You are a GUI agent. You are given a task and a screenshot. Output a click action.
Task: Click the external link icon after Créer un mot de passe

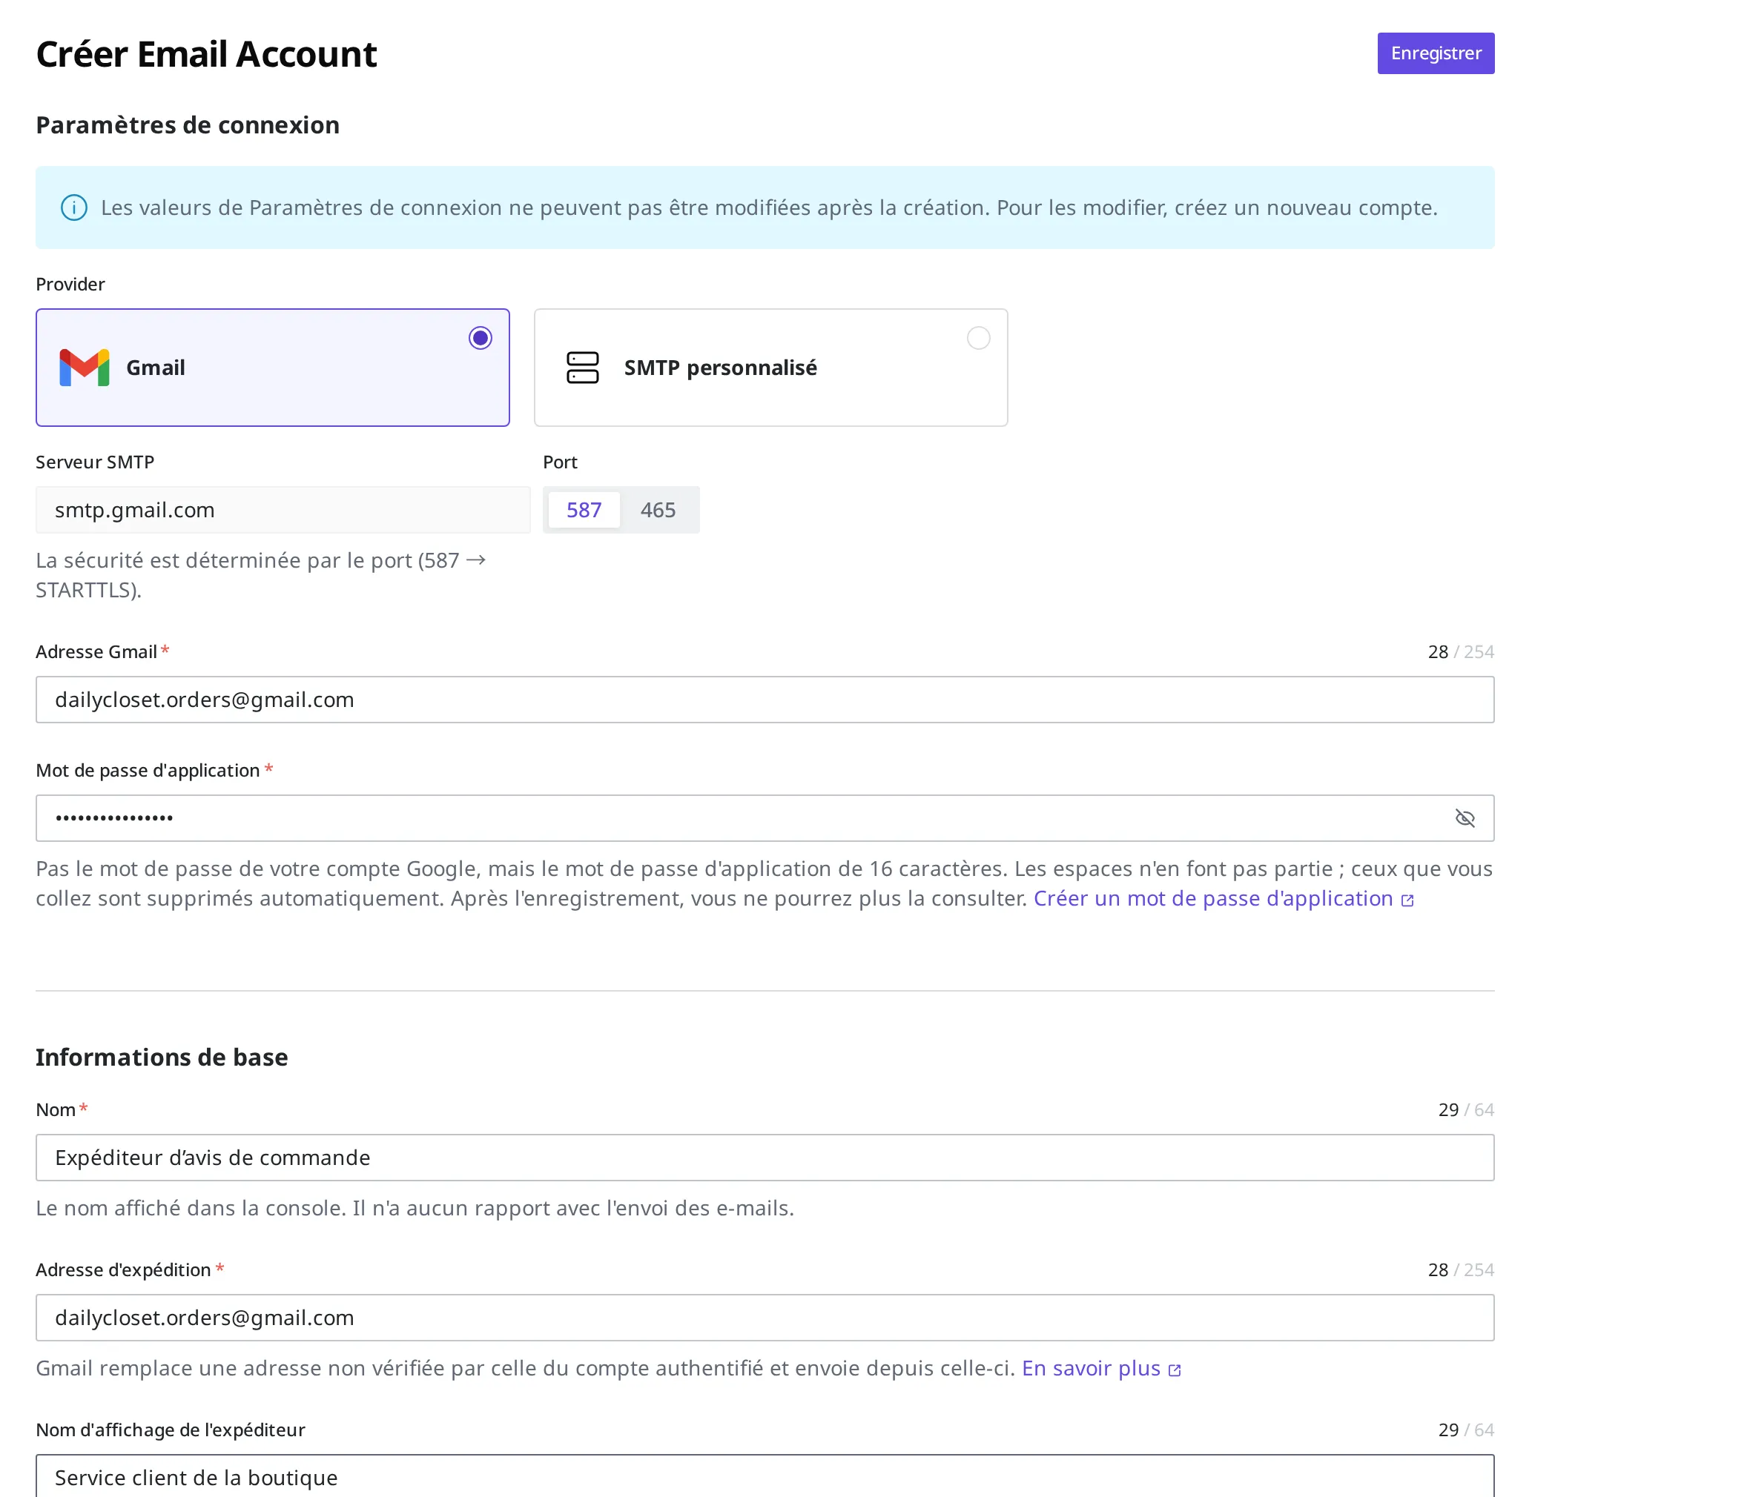pyautogui.click(x=1406, y=900)
